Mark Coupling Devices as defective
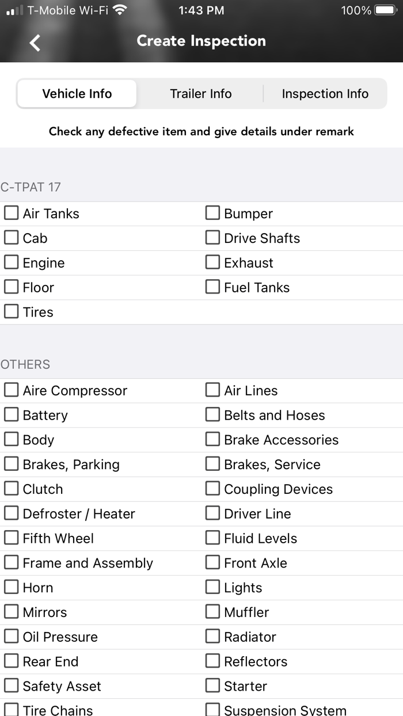 pos(212,489)
